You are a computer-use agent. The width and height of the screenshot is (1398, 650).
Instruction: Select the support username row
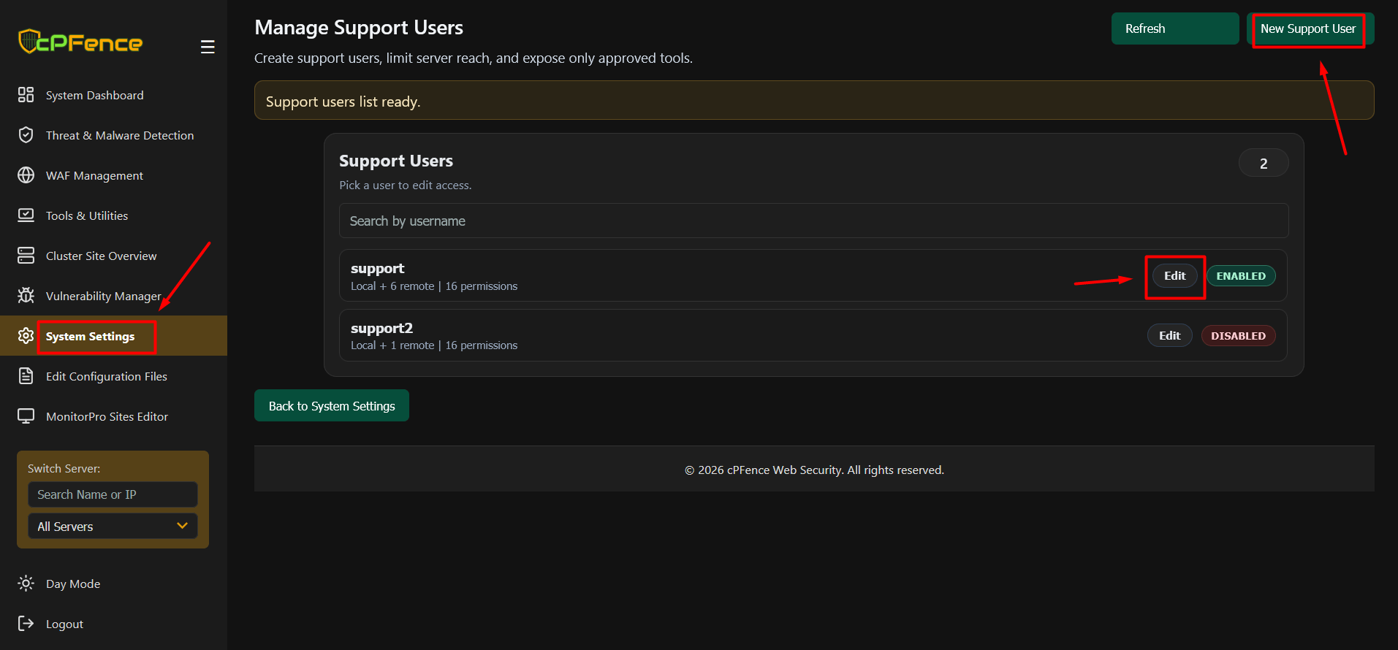point(813,275)
